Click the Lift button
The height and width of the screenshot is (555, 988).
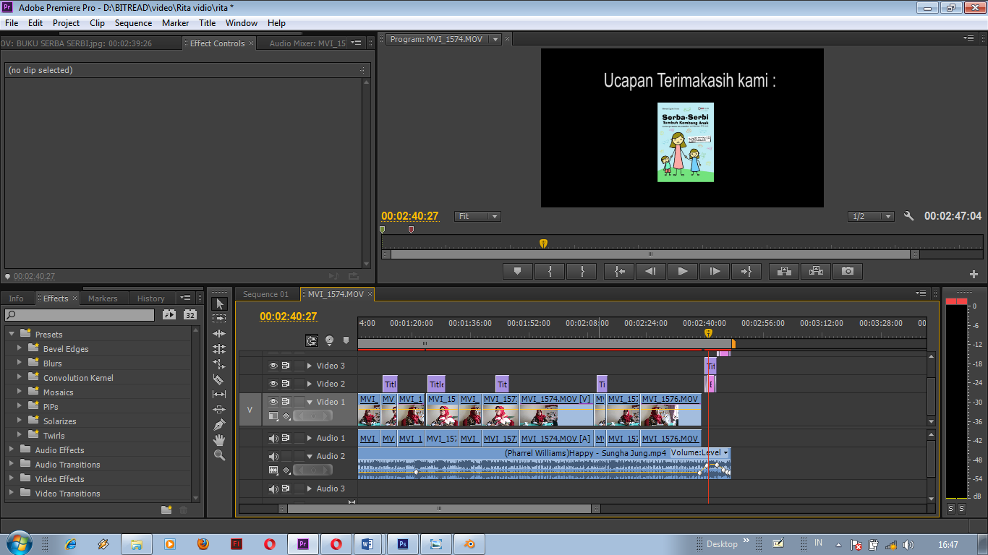pos(783,271)
